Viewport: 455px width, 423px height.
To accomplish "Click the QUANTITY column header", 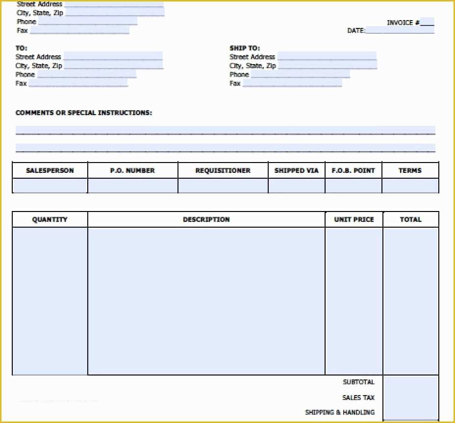I will [50, 219].
